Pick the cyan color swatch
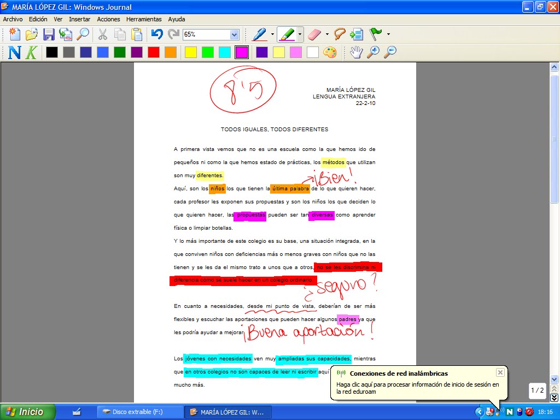The height and width of the screenshot is (420, 560). pyautogui.click(x=225, y=52)
